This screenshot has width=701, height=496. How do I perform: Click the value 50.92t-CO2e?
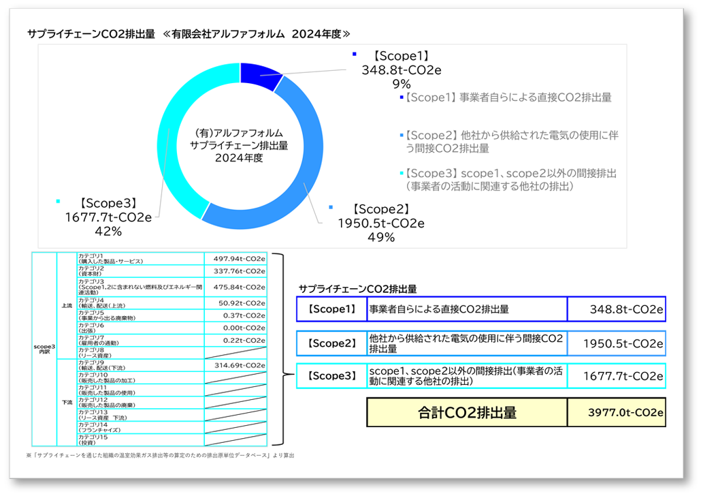(x=242, y=303)
